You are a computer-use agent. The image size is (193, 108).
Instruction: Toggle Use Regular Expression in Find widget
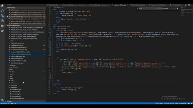pyautogui.click(x=161, y=8)
